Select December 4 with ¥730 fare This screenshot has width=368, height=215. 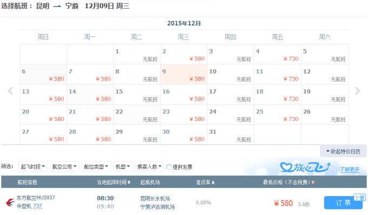pos(278,54)
